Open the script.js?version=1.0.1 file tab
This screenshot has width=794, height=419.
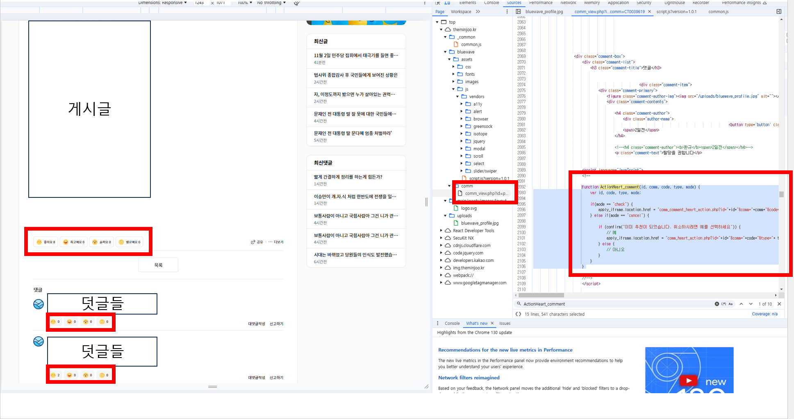tap(676, 11)
